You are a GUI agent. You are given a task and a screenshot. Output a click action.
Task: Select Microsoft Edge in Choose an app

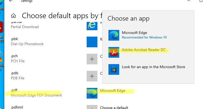tap(134, 33)
